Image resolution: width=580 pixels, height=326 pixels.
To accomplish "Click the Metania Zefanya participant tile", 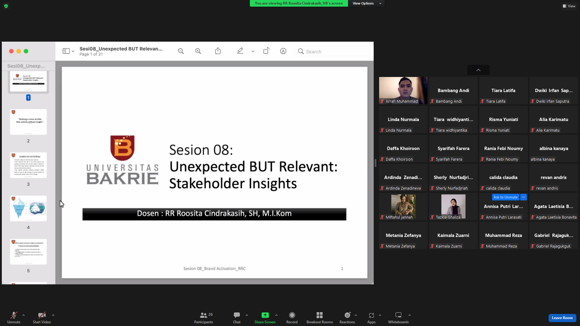I will (x=403, y=235).
